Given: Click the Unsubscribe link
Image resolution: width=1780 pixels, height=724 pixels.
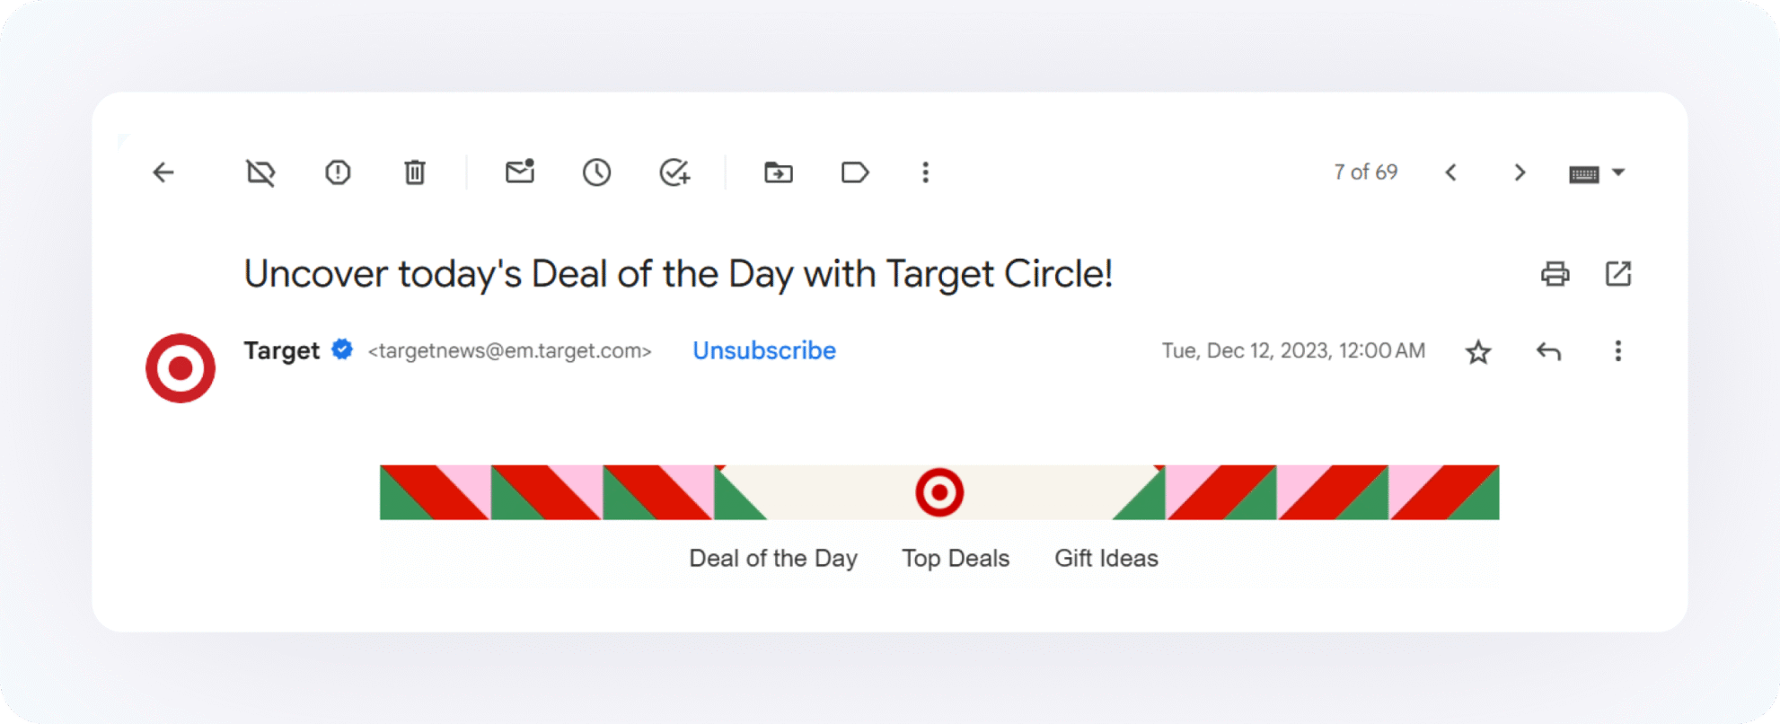Looking at the screenshot, I should [x=763, y=350].
